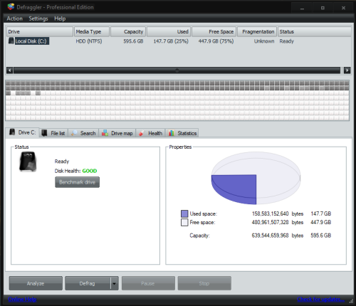Sort by the Capacity column header
Image resolution: width=356 pixels, height=306 pixels.
[x=128, y=32]
